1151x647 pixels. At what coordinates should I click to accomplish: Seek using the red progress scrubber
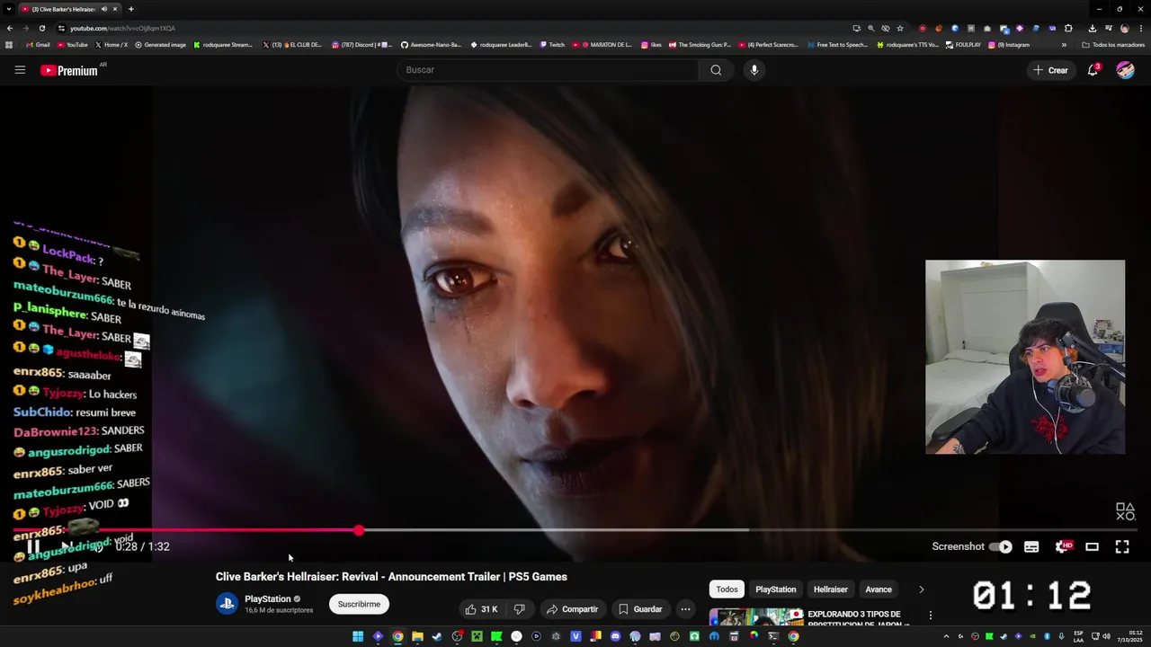(x=359, y=531)
